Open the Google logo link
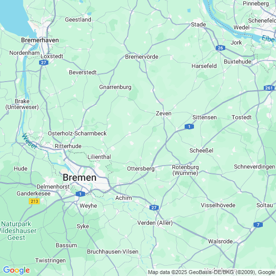This screenshot has width=276, height=276. click(x=17, y=270)
